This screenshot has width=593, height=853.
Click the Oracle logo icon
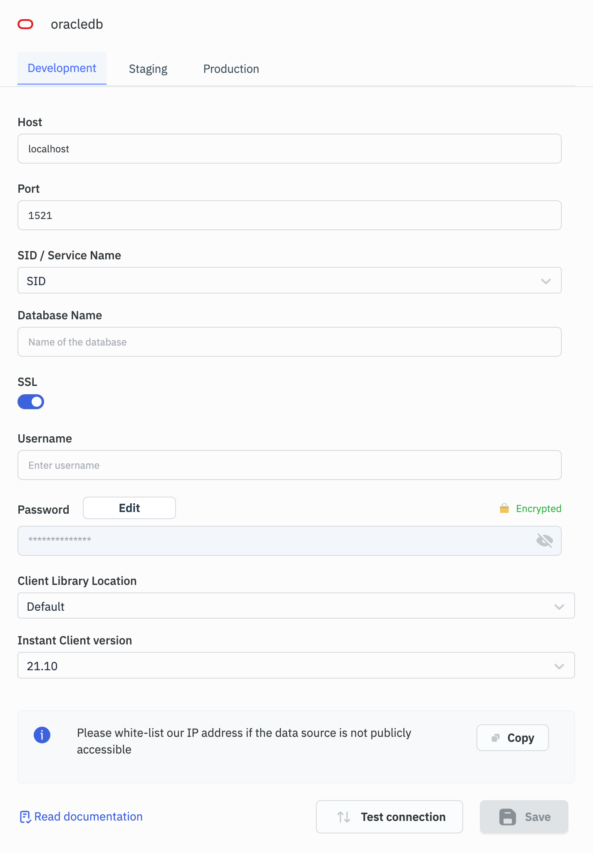coord(25,25)
